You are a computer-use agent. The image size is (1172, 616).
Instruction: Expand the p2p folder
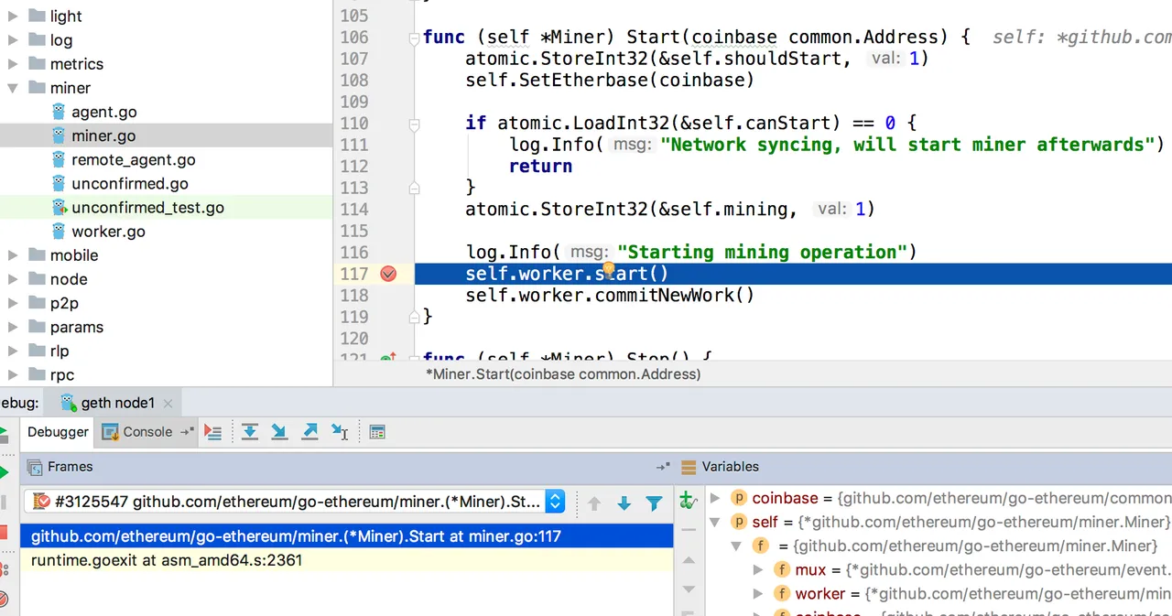click(x=13, y=303)
